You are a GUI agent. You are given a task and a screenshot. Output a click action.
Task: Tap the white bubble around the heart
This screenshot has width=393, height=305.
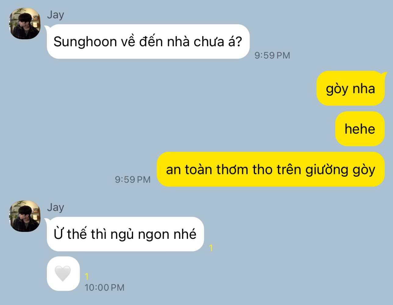click(63, 274)
